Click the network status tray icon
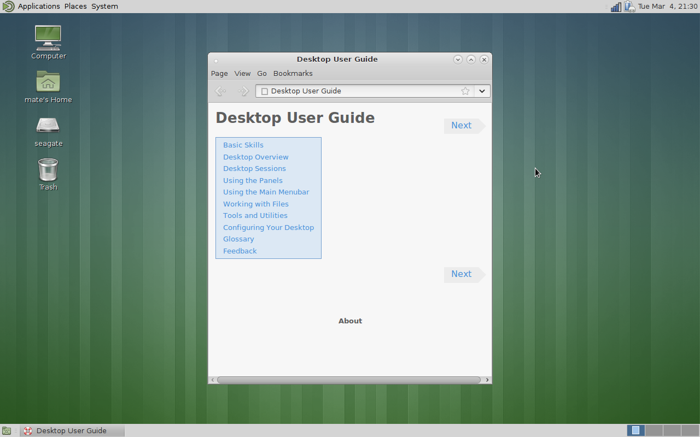700x437 pixels. click(x=616, y=7)
